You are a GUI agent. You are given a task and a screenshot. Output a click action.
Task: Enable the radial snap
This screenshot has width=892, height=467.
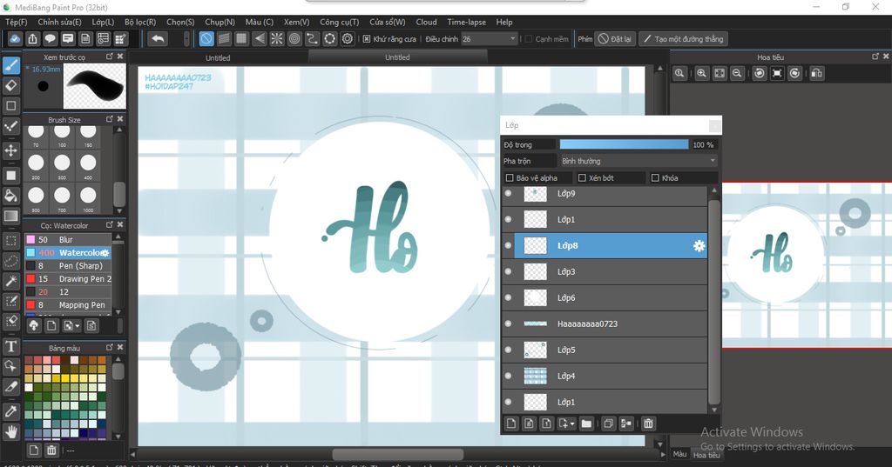(x=277, y=38)
